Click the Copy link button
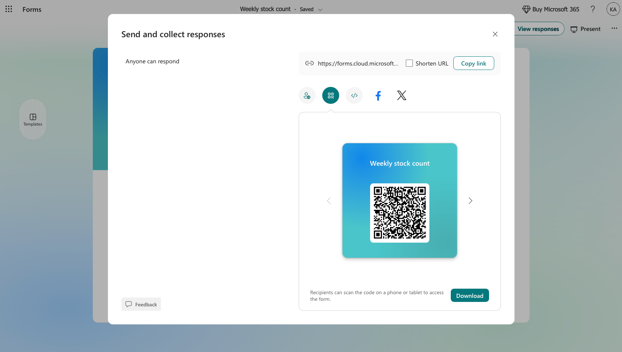This screenshot has height=352, width=622. (x=474, y=63)
